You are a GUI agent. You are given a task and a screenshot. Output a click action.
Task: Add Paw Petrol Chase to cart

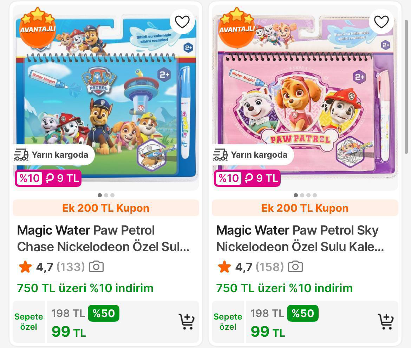(187, 321)
